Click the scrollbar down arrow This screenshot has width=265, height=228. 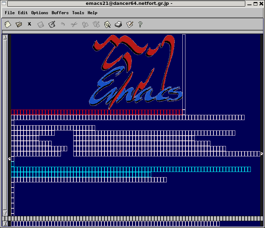(5, 213)
